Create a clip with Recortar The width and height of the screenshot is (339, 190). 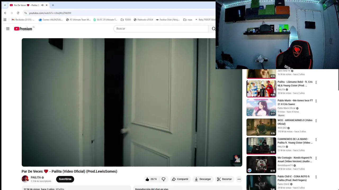tap(225, 179)
